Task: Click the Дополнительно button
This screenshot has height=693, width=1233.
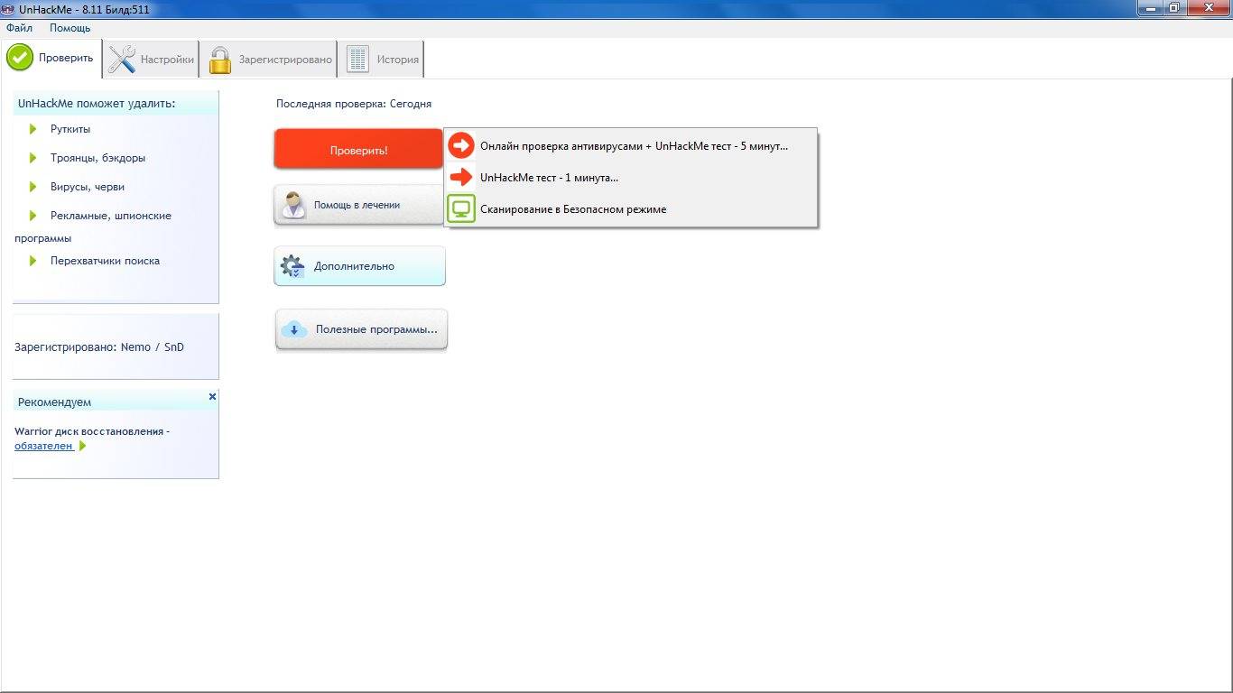Action: [359, 266]
